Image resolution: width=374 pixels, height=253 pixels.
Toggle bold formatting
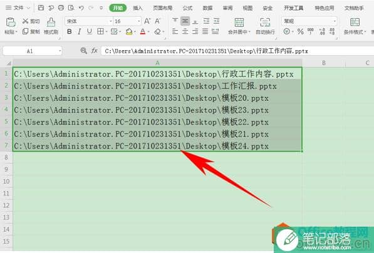[x=70, y=31]
